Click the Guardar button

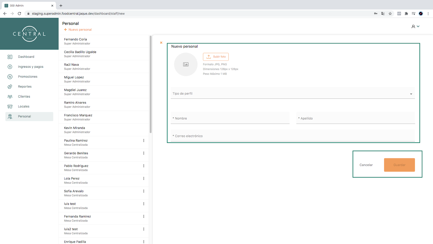point(399,165)
